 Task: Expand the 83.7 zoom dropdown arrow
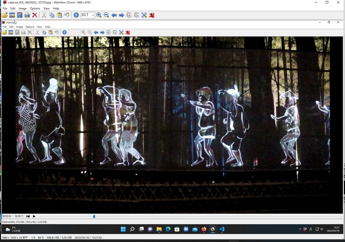pyautogui.click(x=93, y=15)
